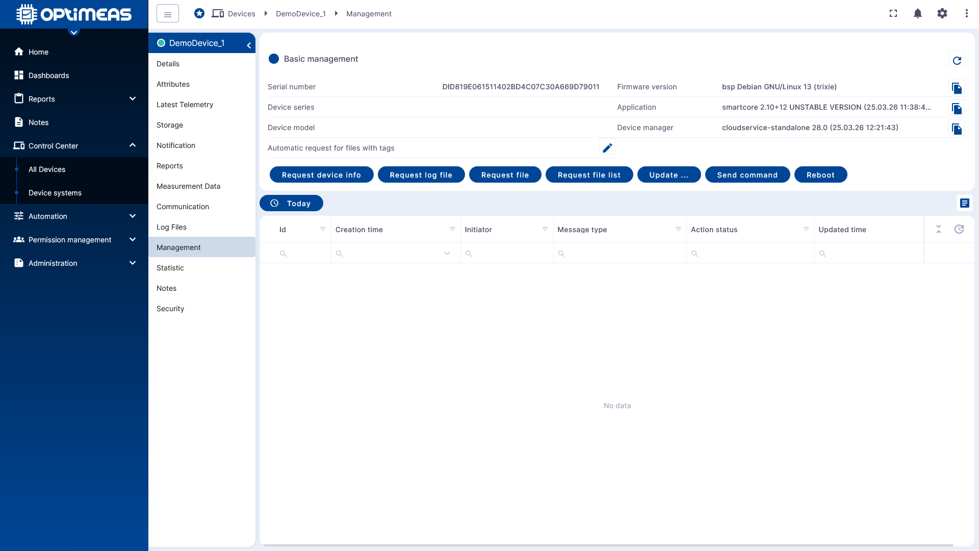The width and height of the screenshot is (979, 551).
Task: Collapse all table rows icon
Action: pyautogui.click(x=939, y=229)
